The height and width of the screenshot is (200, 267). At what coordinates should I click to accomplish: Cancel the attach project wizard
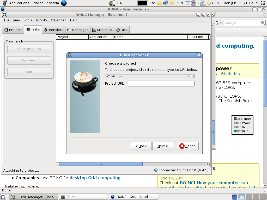tap(188, 146)
